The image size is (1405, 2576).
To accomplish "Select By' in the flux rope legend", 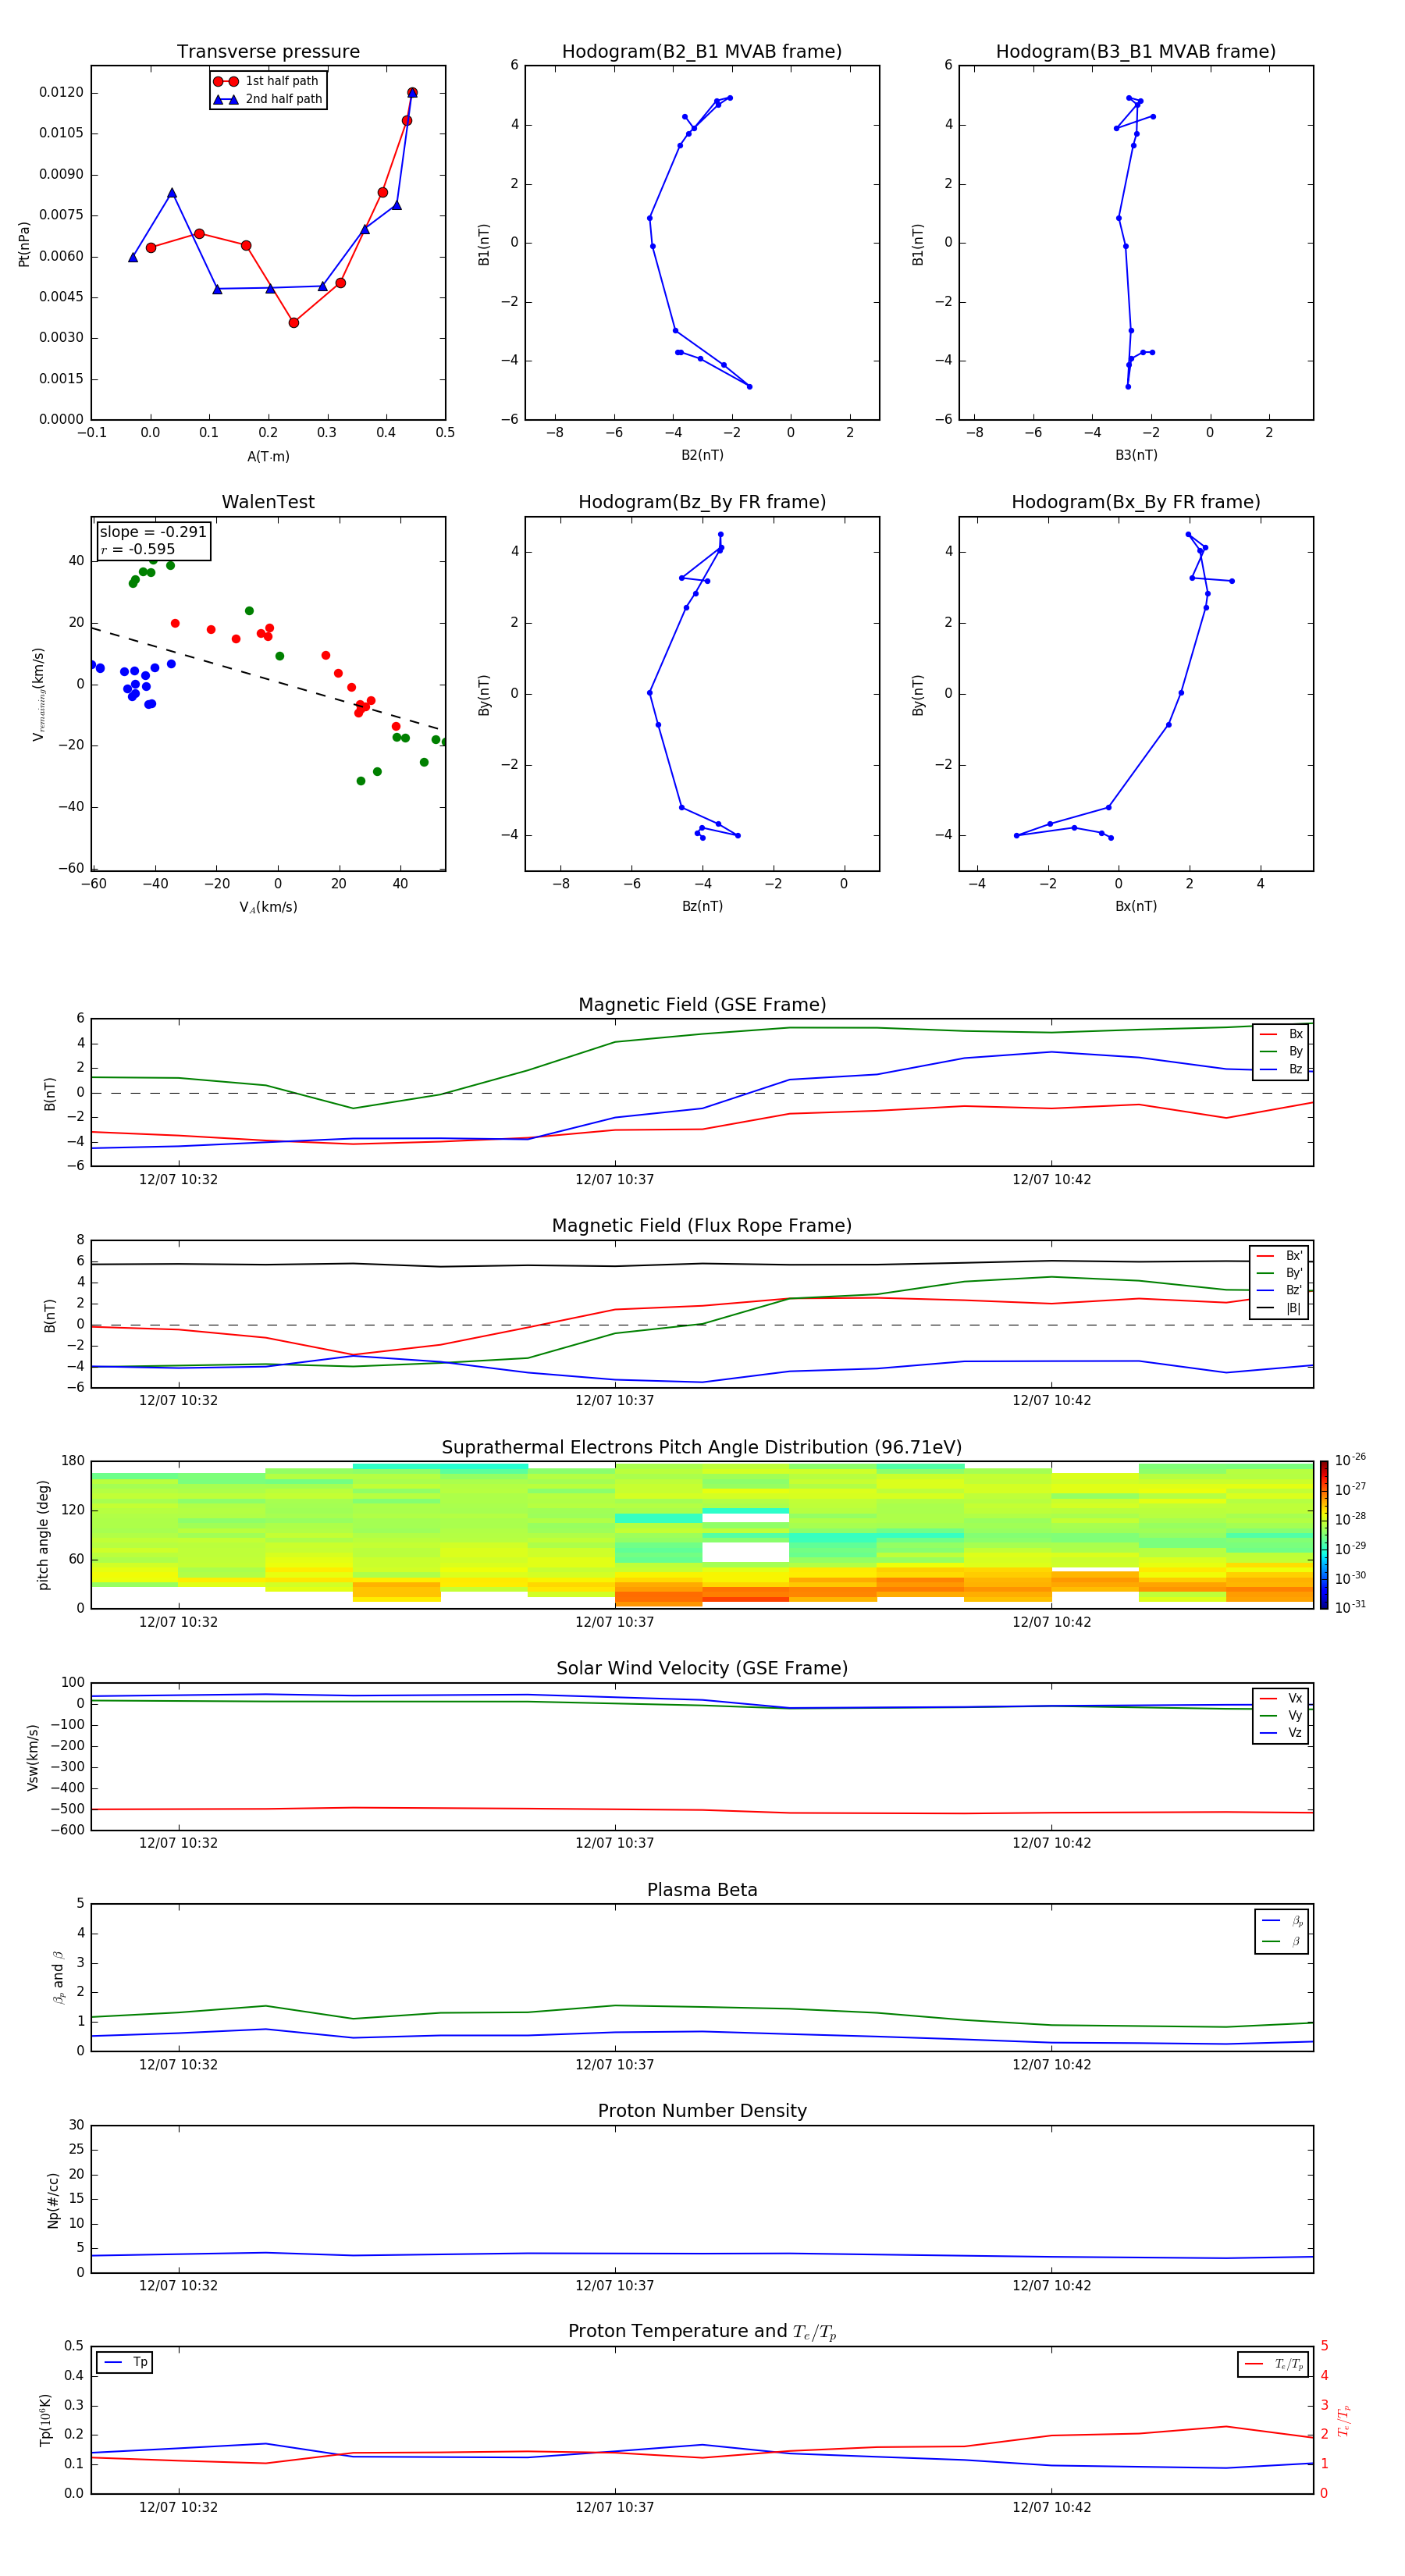I will pos(1279,1273).
